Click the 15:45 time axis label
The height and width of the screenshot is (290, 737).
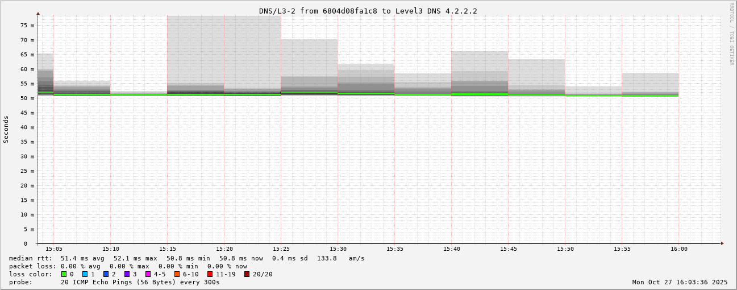coord(509,249)
